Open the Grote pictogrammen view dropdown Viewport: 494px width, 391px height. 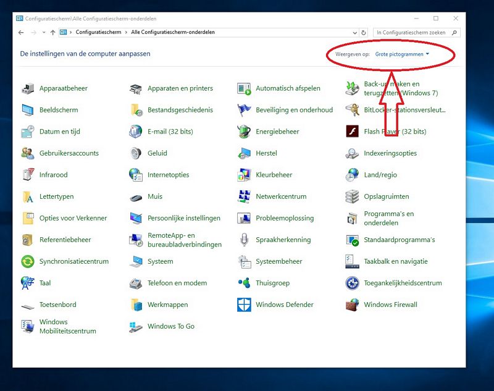click(402, 54)
